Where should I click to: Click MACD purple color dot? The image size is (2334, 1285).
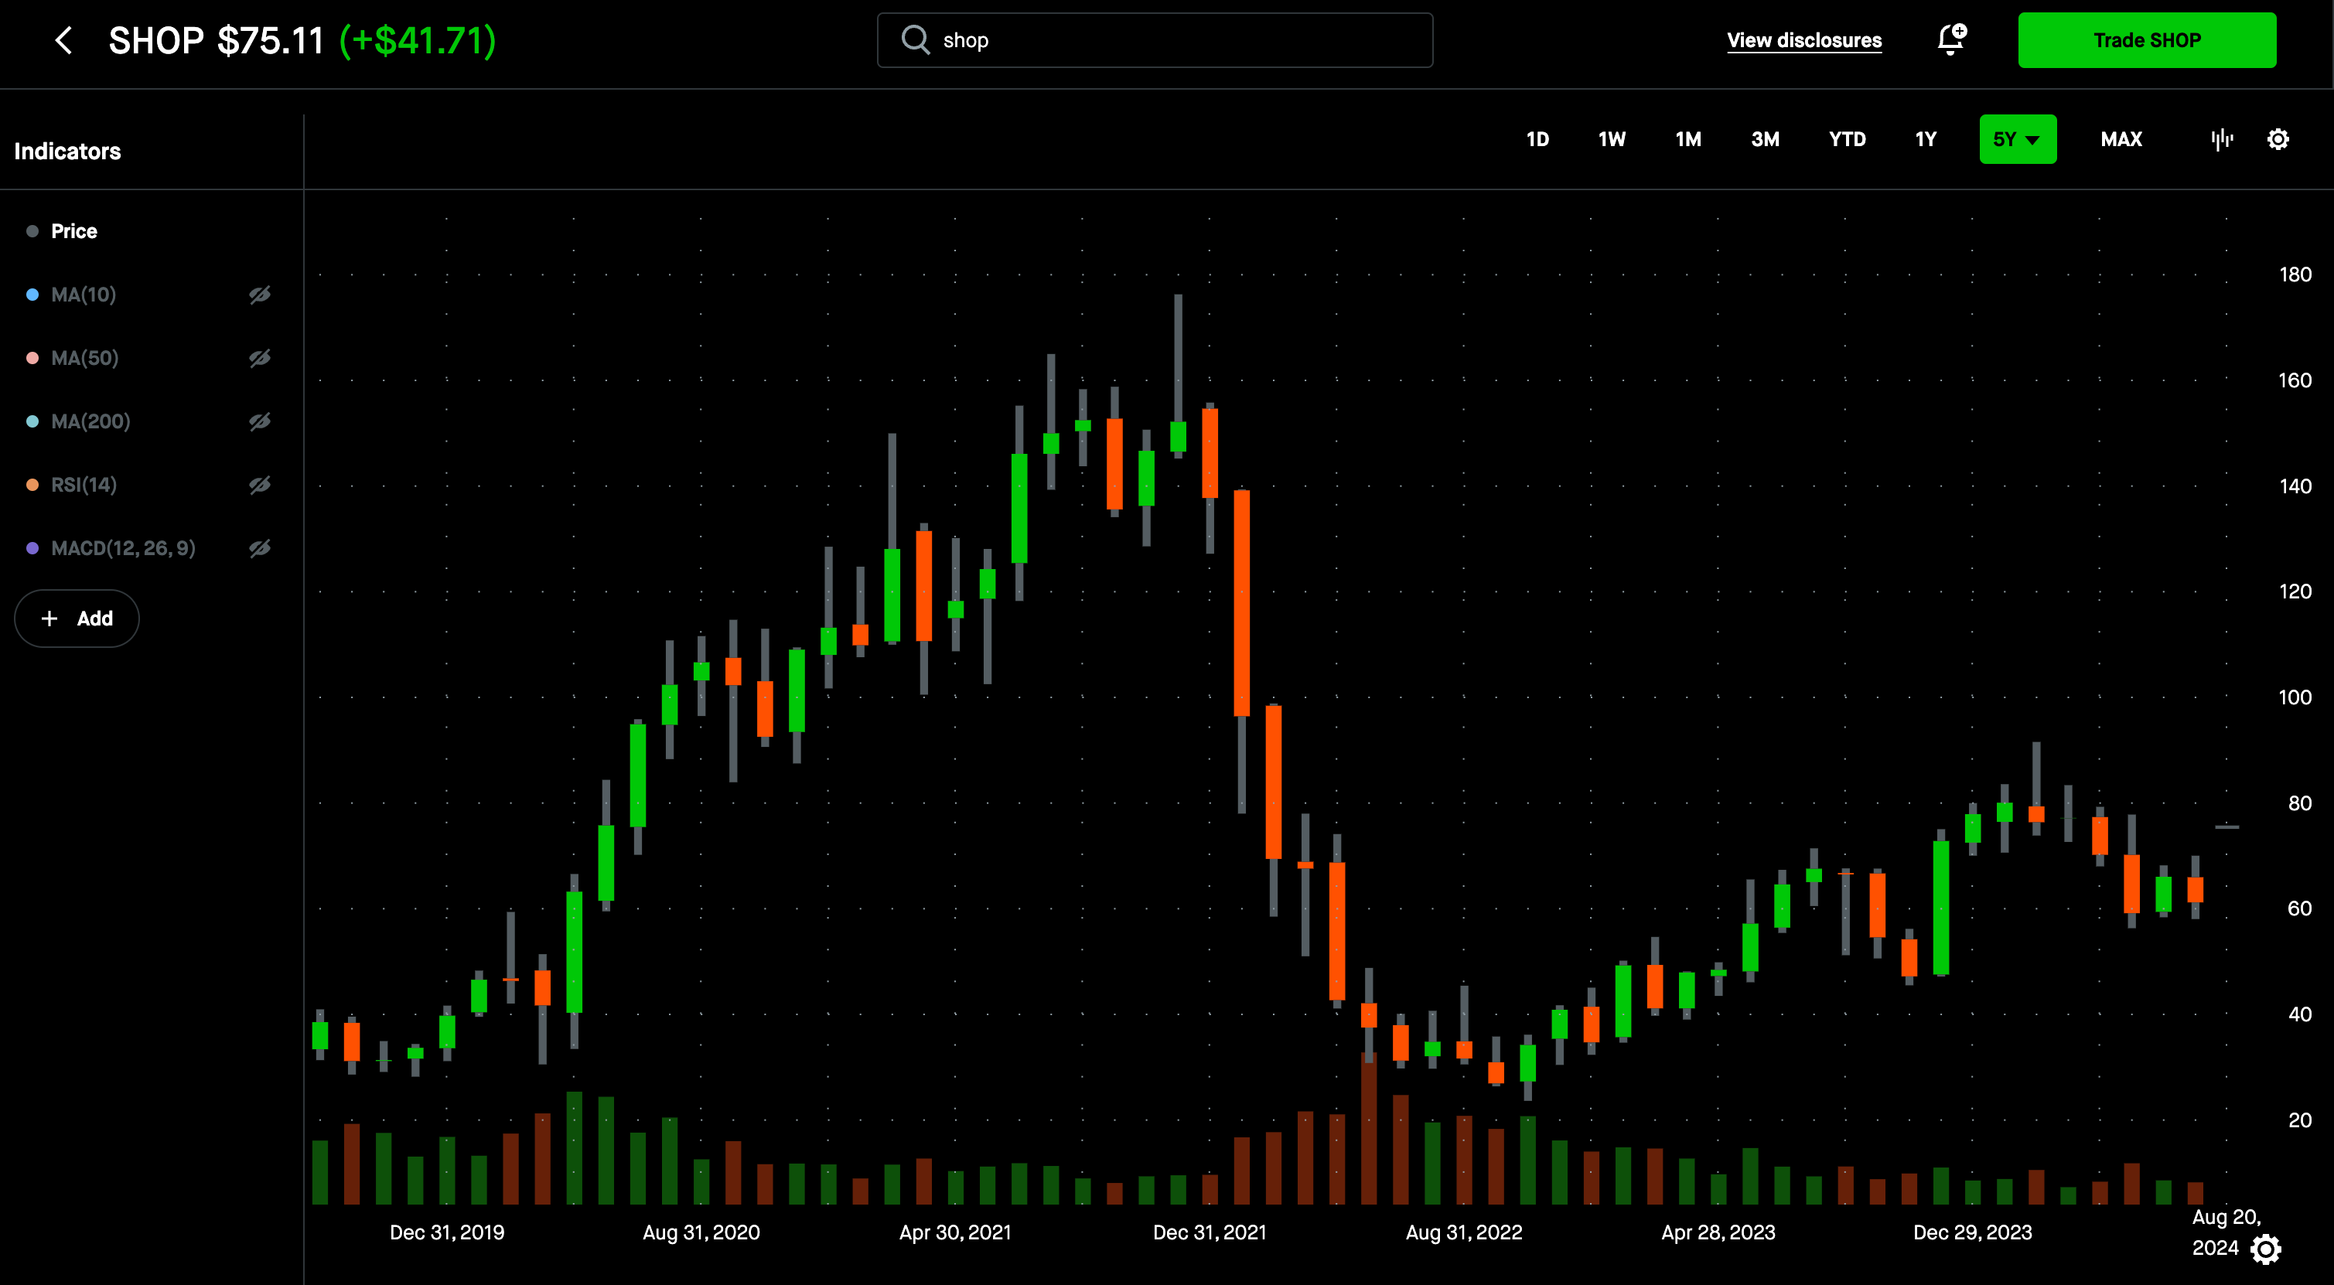coord(32,548)
